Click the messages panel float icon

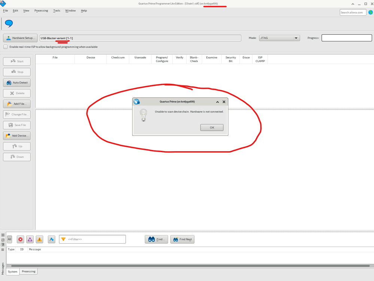[x=3, y=240]
